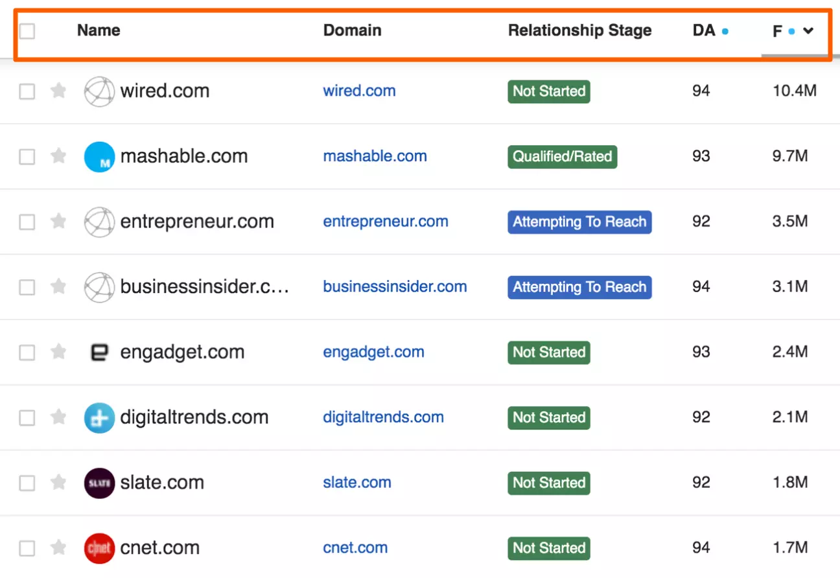
Task: Star the wired.com row
Action: 58,91
